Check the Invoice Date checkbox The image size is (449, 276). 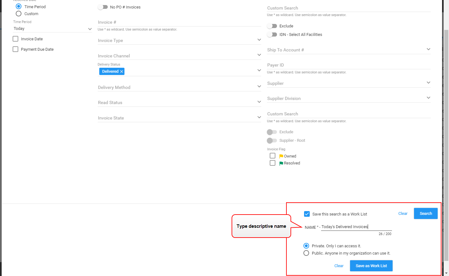pyautogui.click(x=15, y=39)
